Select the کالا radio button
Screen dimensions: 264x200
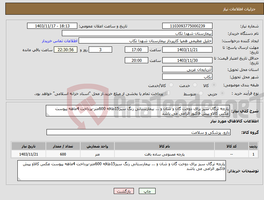coord(214,85)
